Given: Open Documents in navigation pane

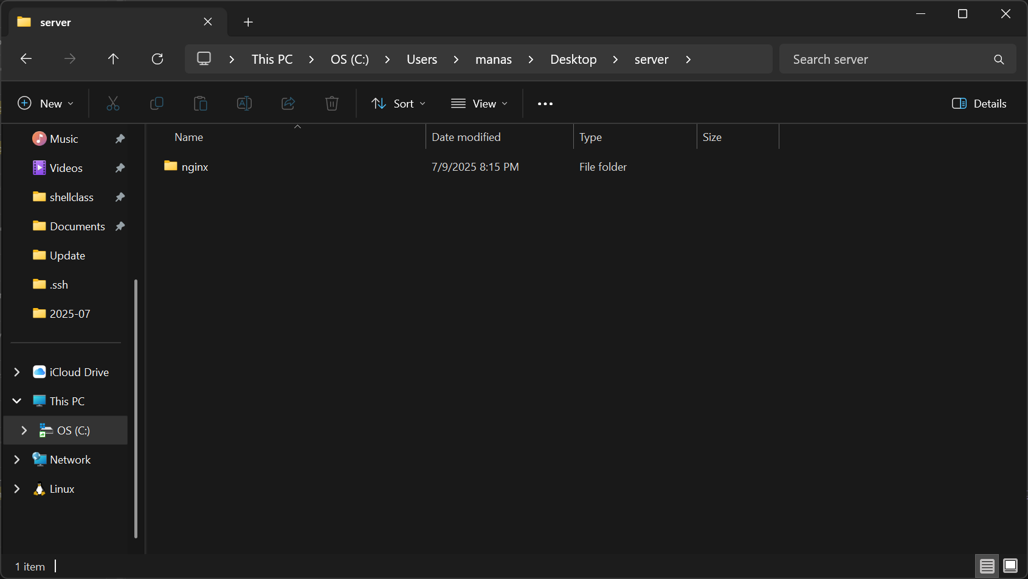Looking at the screenshot, I should coord(77,226).
